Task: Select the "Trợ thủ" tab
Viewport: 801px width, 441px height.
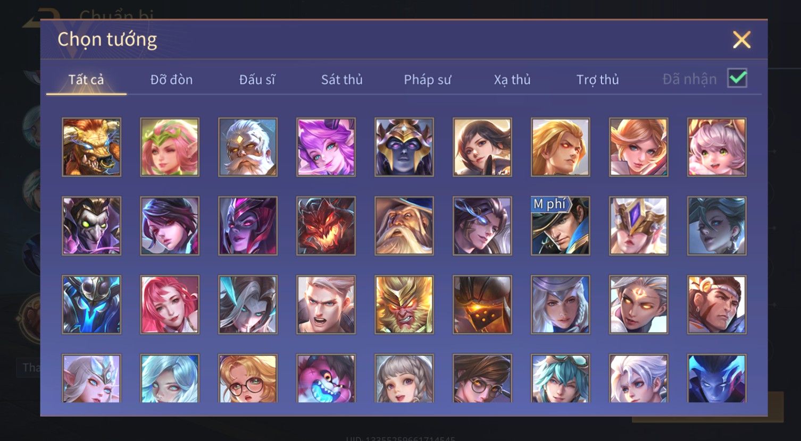Action: [598, 80]
